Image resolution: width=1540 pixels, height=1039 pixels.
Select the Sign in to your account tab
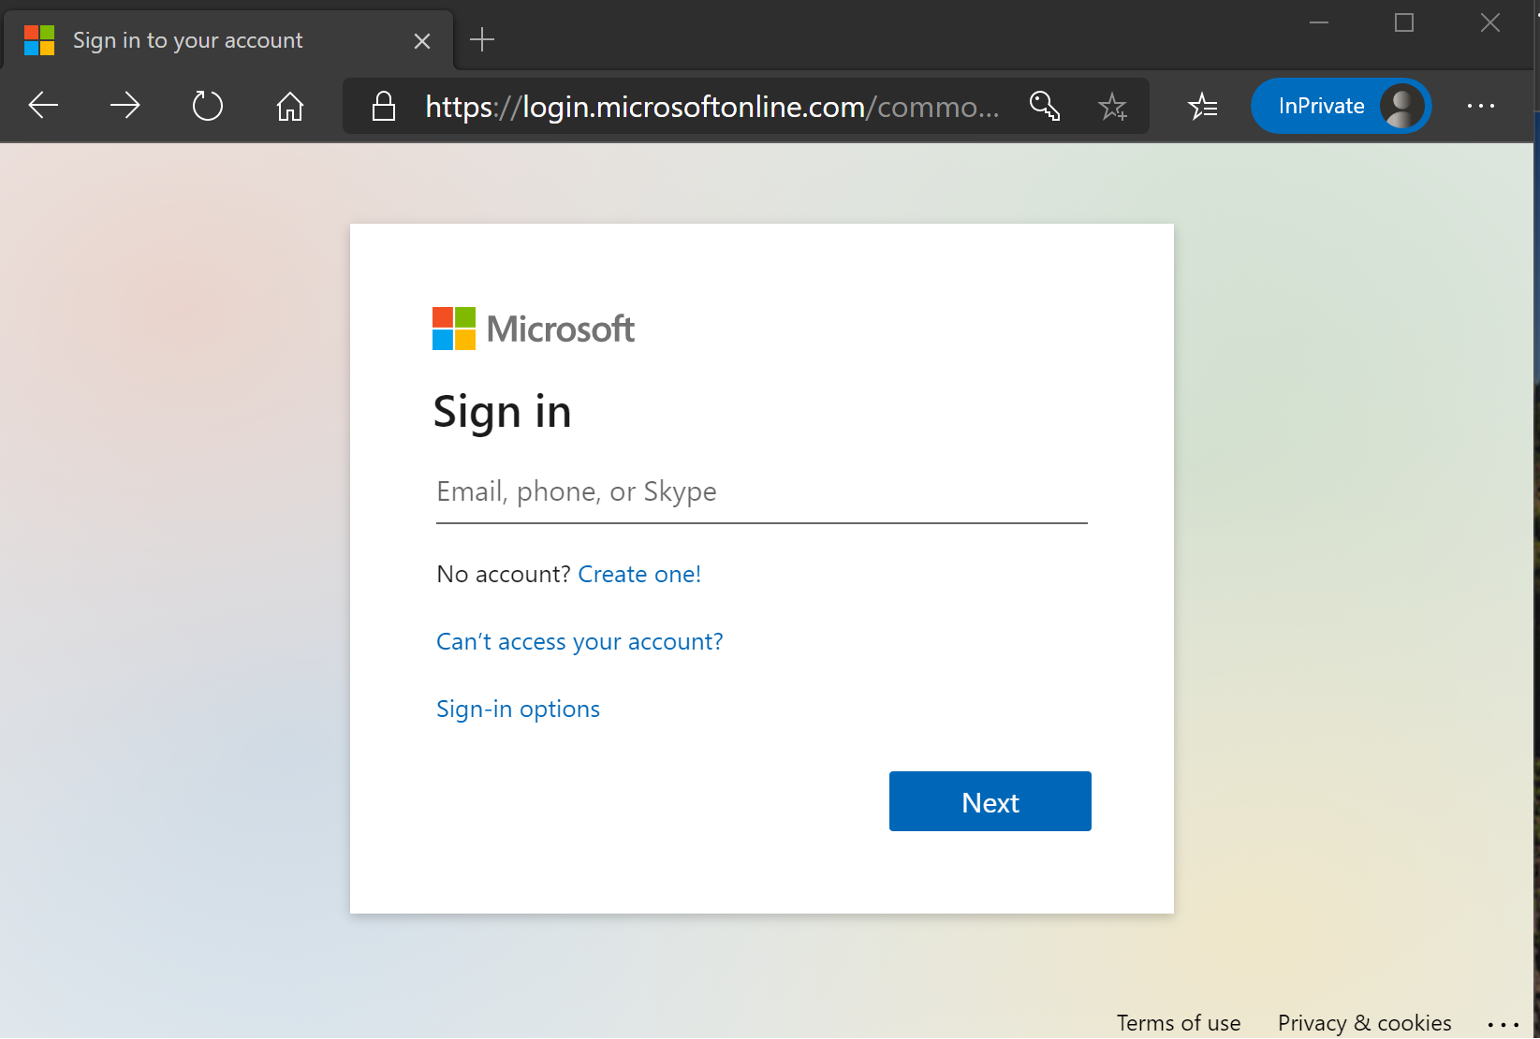coord(187,39)
